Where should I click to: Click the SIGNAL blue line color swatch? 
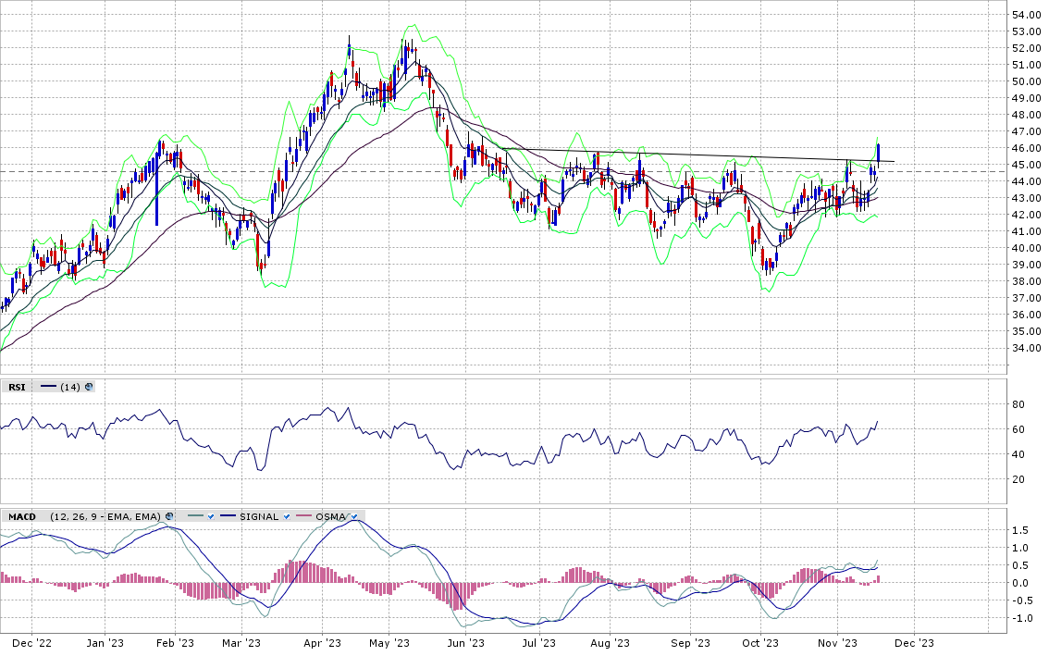coord(228,516)
